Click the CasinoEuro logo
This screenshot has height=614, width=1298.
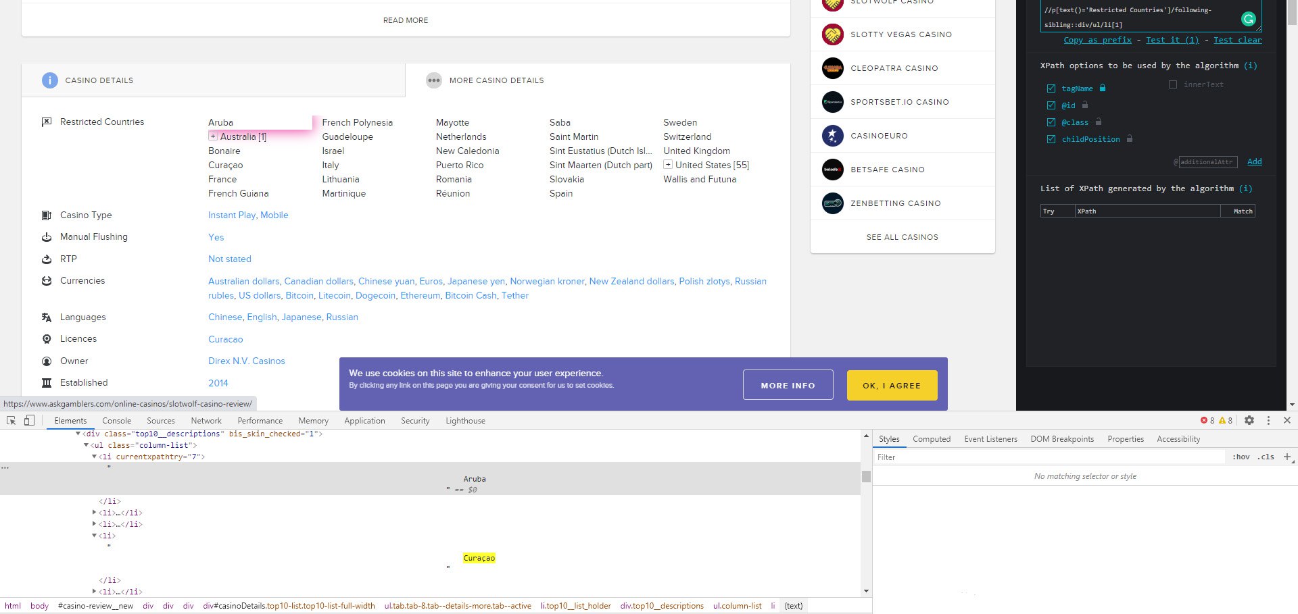click(833, 136)
